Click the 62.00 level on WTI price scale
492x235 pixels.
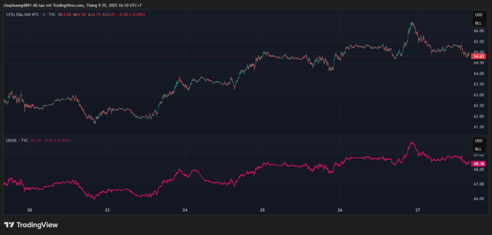pyautogui.click(x=479, y=116)
